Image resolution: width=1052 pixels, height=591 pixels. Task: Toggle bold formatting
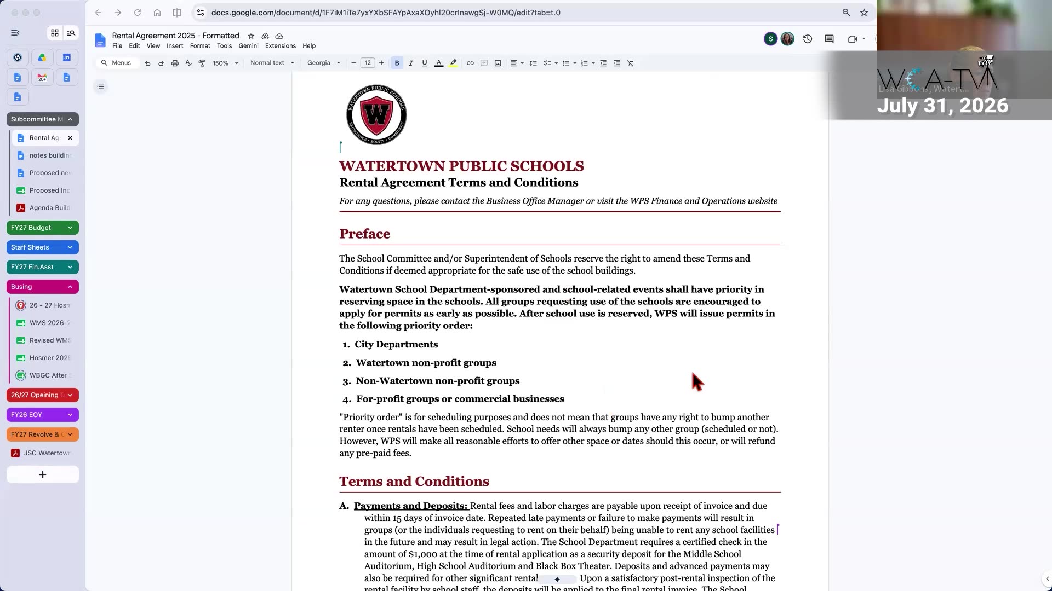coord(397,63)
